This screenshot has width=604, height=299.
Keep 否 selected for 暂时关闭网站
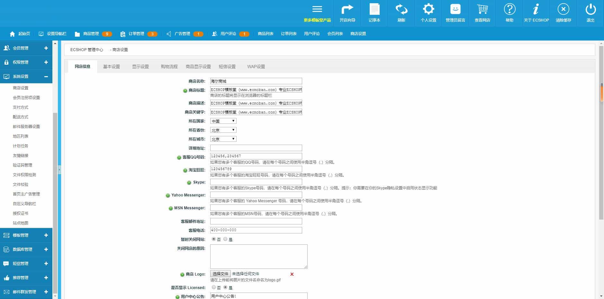click(214, 239)
